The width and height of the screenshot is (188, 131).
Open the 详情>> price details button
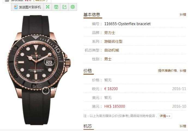click(165, 116)
